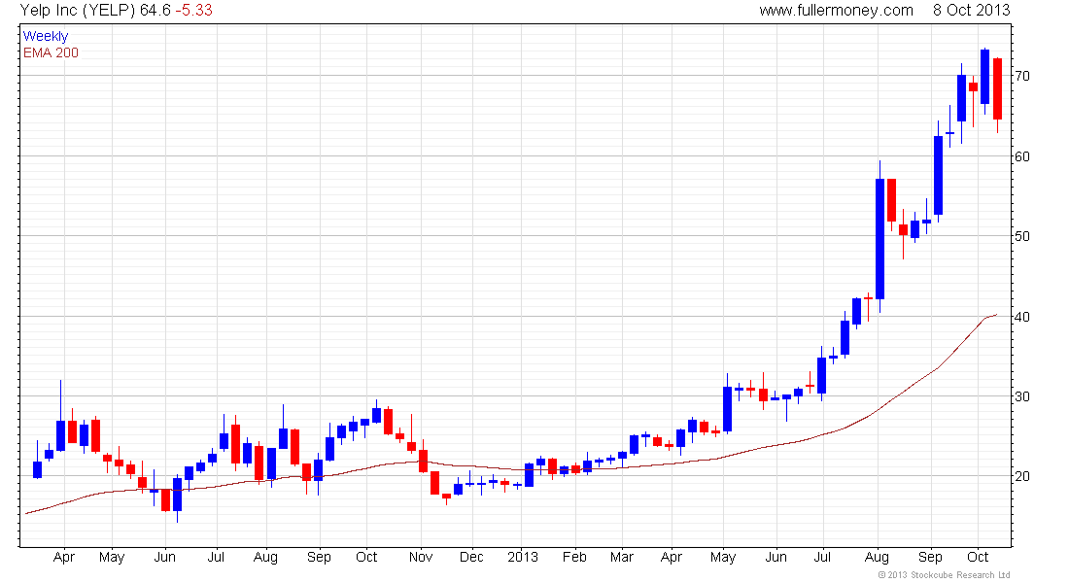Click the tall blue September 2013 candle
Image resolution: width=1069 pixels, height=583 pixels.
[x=938, y=175]
